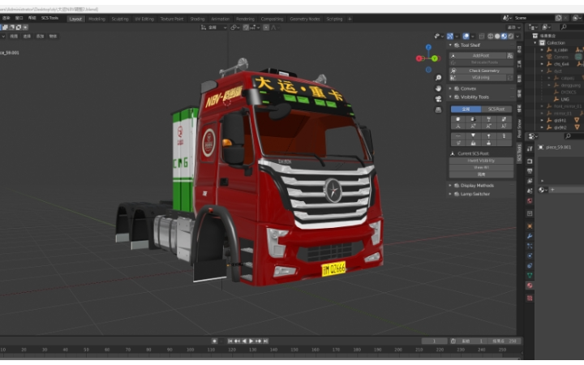584x365 pixels.
Task: Click the zoom magnifier navigation icon
Action: click(x=438, y=78)
